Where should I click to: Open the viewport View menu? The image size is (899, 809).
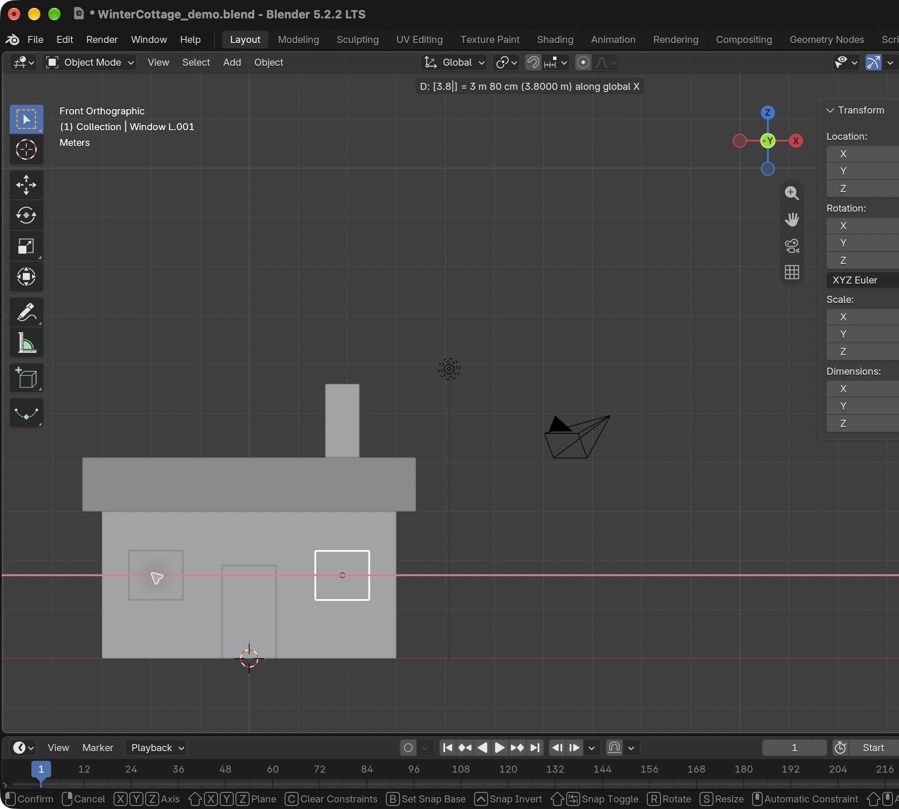[x=158, y=62]
